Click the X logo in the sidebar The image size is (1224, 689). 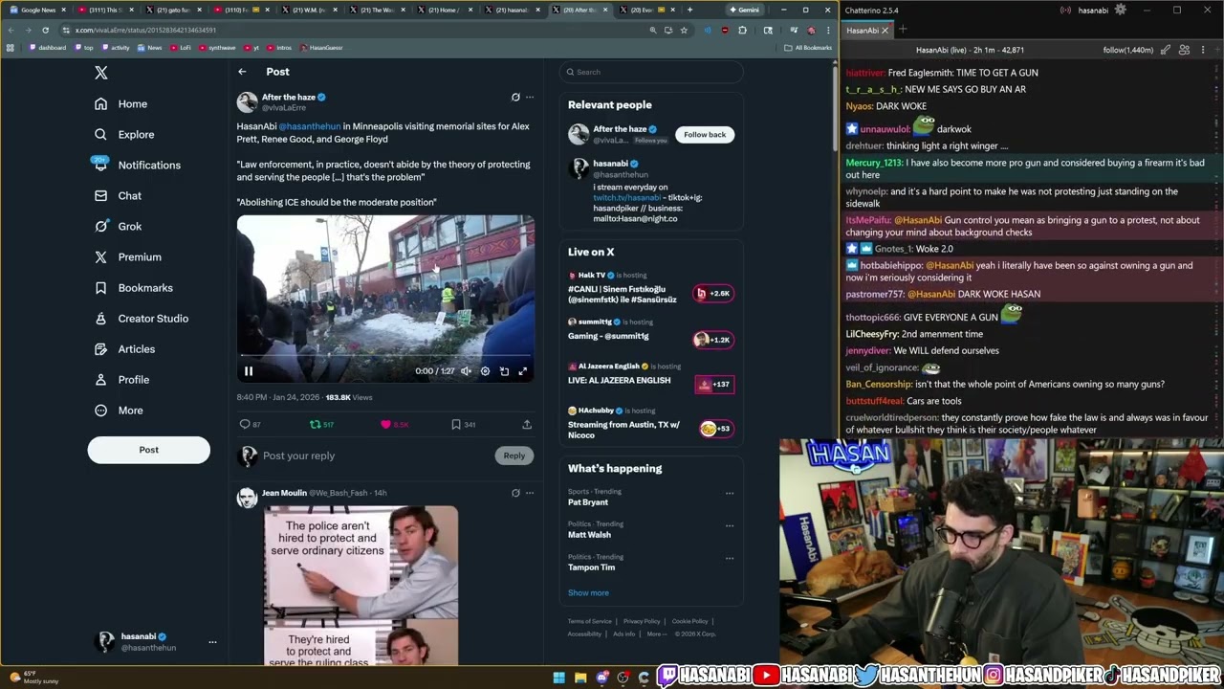[x=101, y=73]
